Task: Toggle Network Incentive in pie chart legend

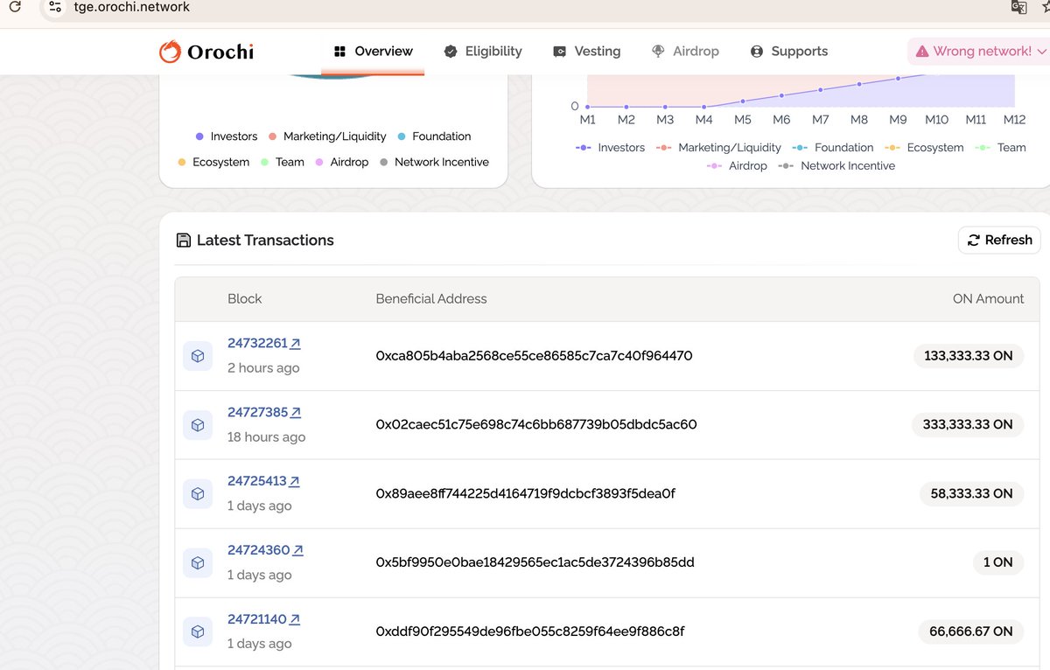Action: [x=434, y=162]
